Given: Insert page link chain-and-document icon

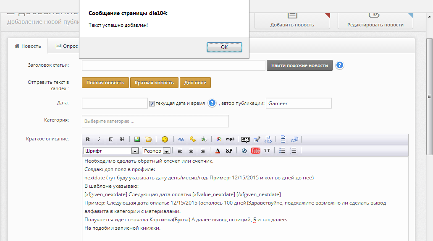Looking at the screenshot, I should [294, 139].
